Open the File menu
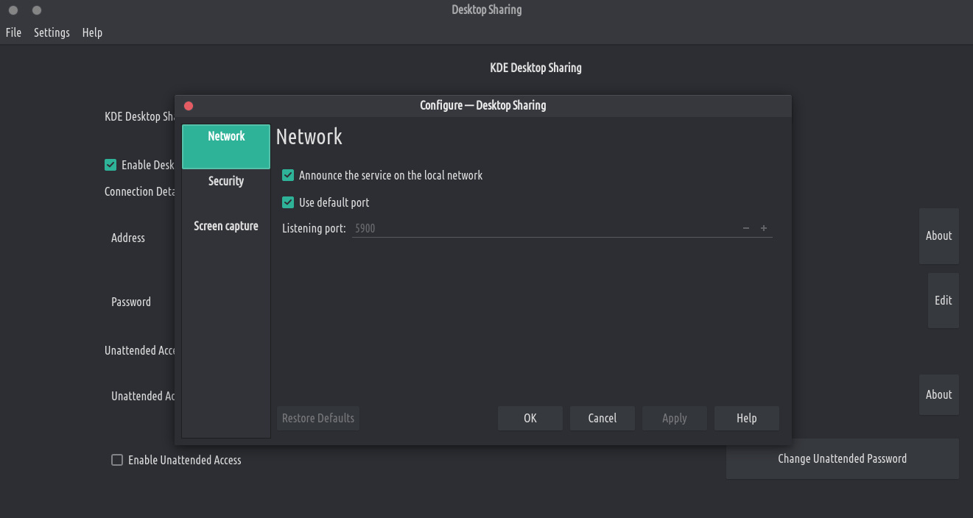This screenshot has width=973, height=518. click(x=13, y=32)
